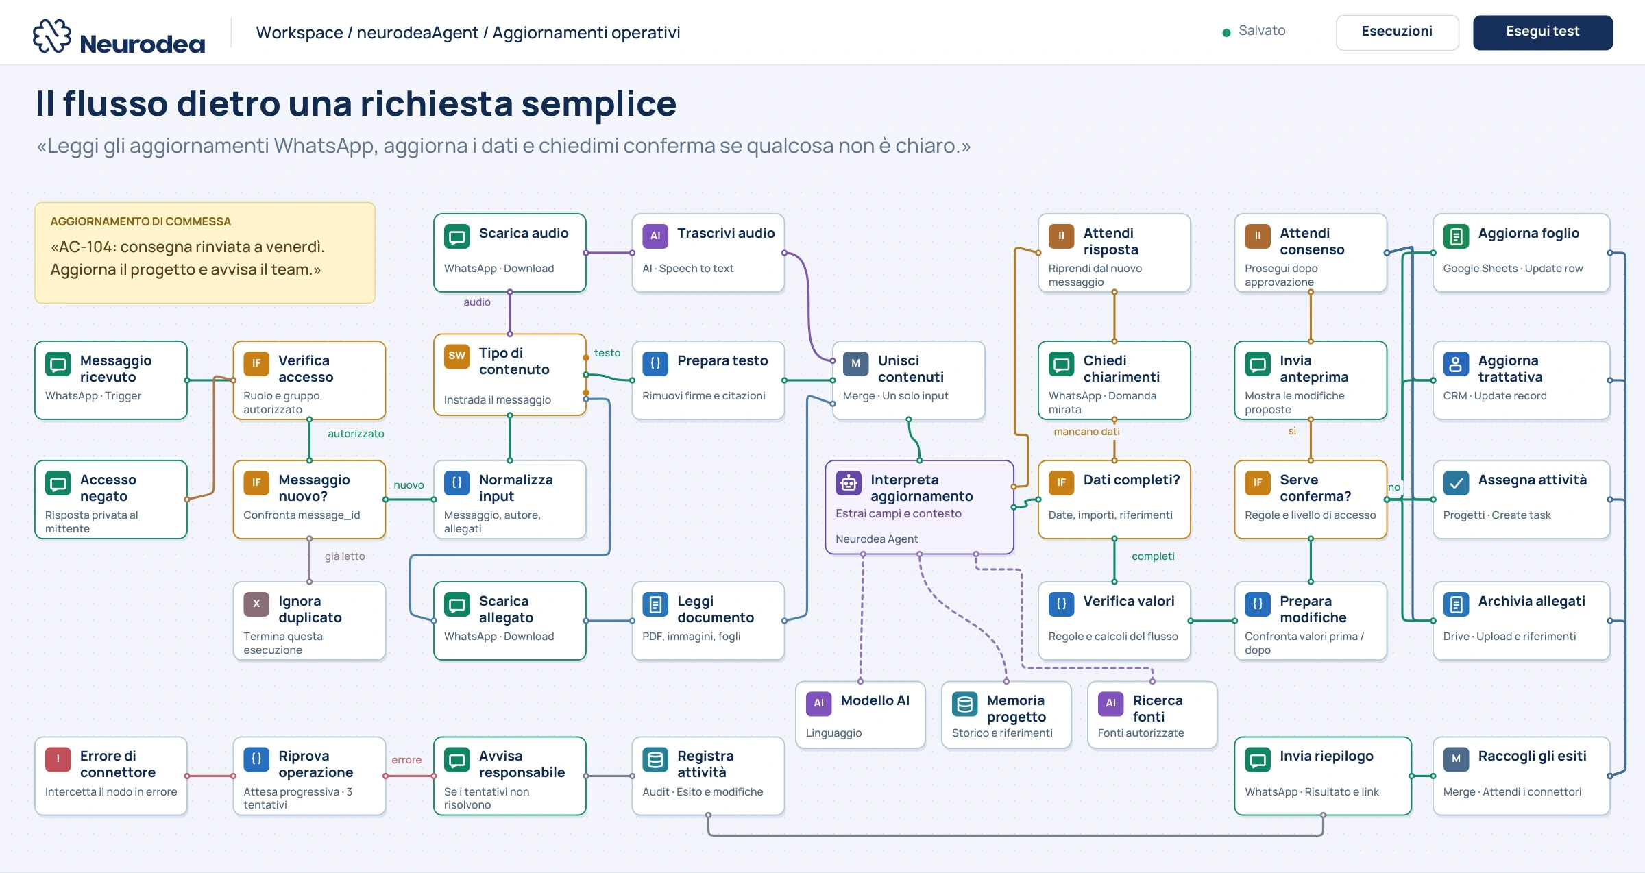Run the flow with Esegui test
This screenshot has width=1645, height=873.
(1542, 32)
